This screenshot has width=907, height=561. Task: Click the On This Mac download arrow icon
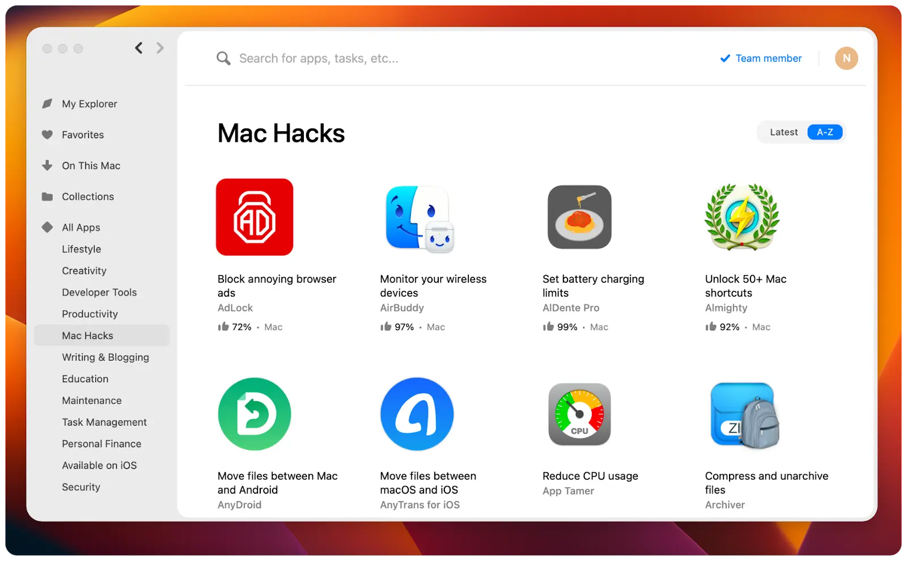48,165
